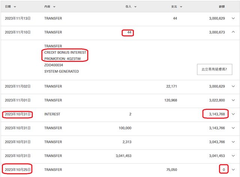Image resolution: width=240 pixels, height=177 pixels.
Task: Expand the 2023年11月02日 transfer row chevron
Action: [x=234, y=86]
